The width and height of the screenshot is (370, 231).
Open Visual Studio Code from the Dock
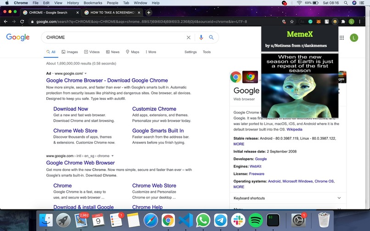tap(186, 220)
